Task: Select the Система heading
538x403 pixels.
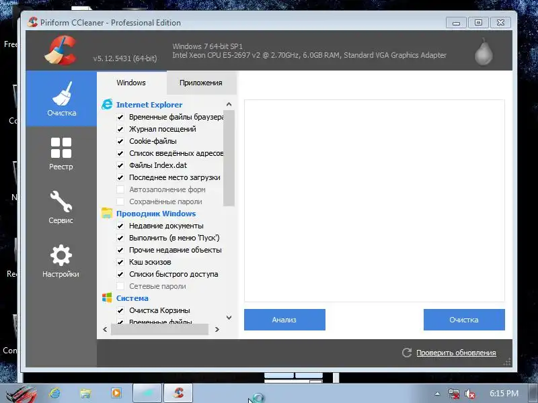Action: 132,298
